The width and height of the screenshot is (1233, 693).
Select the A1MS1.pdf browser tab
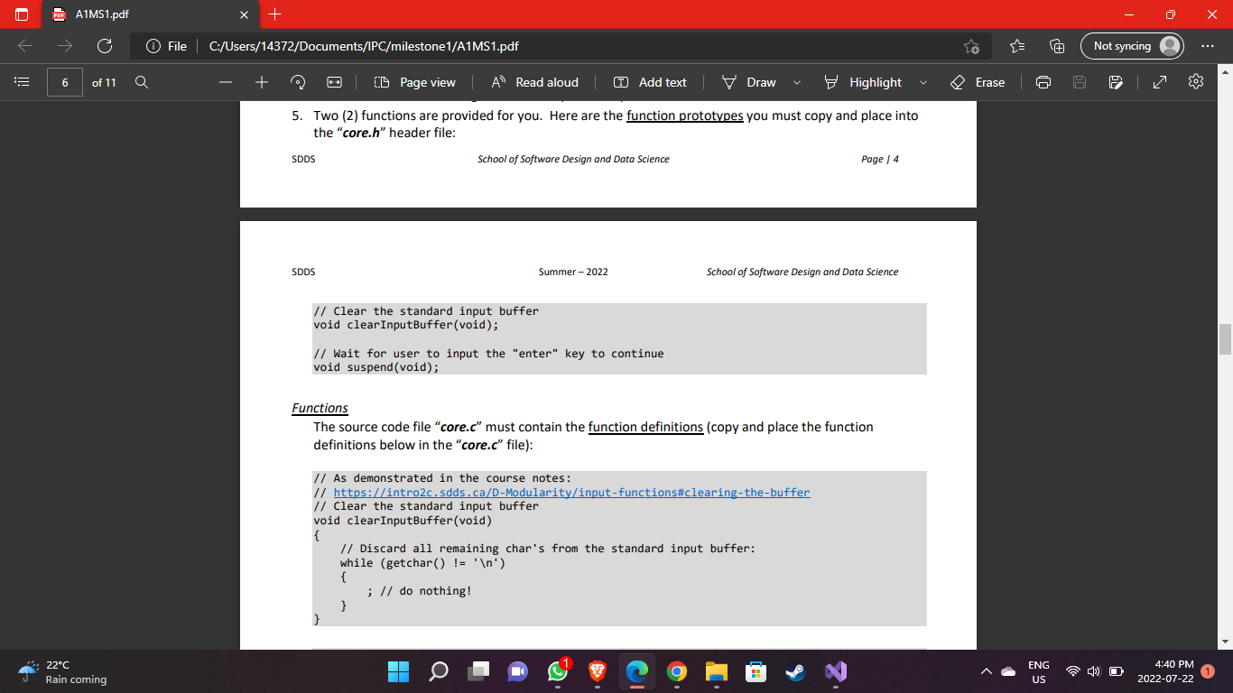[x=149, y=15]
